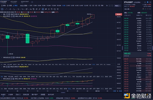Enter fullscreen chart mode icon
This screenshot has width=153, height=100.
[x=110, y=6]
